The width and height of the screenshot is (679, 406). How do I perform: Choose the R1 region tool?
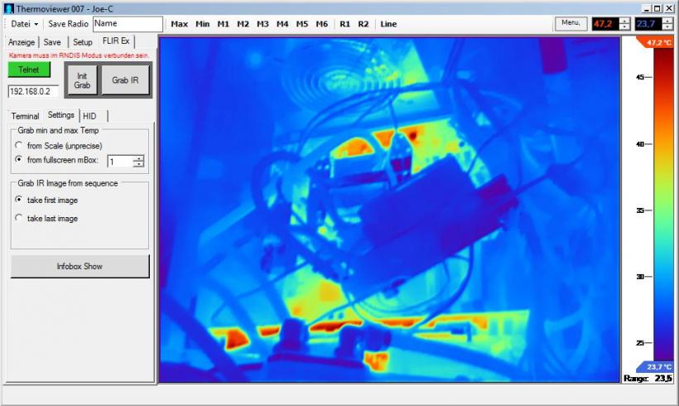tap(344, 24)
